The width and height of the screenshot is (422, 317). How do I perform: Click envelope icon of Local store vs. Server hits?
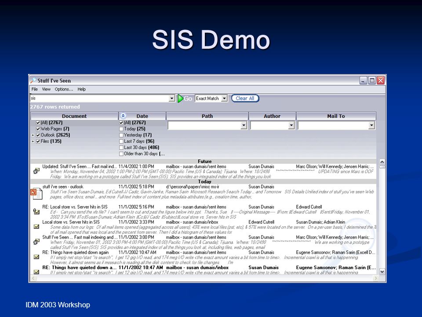click(36, 227)
